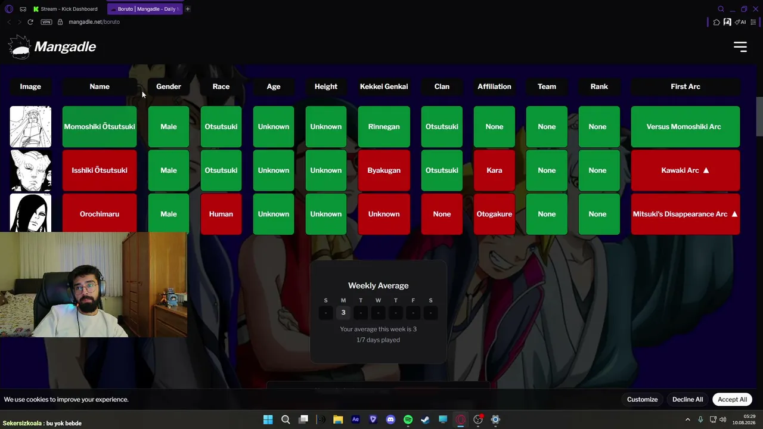Open a new browser tab
This screenshot has width=763, height=429.
187,9
